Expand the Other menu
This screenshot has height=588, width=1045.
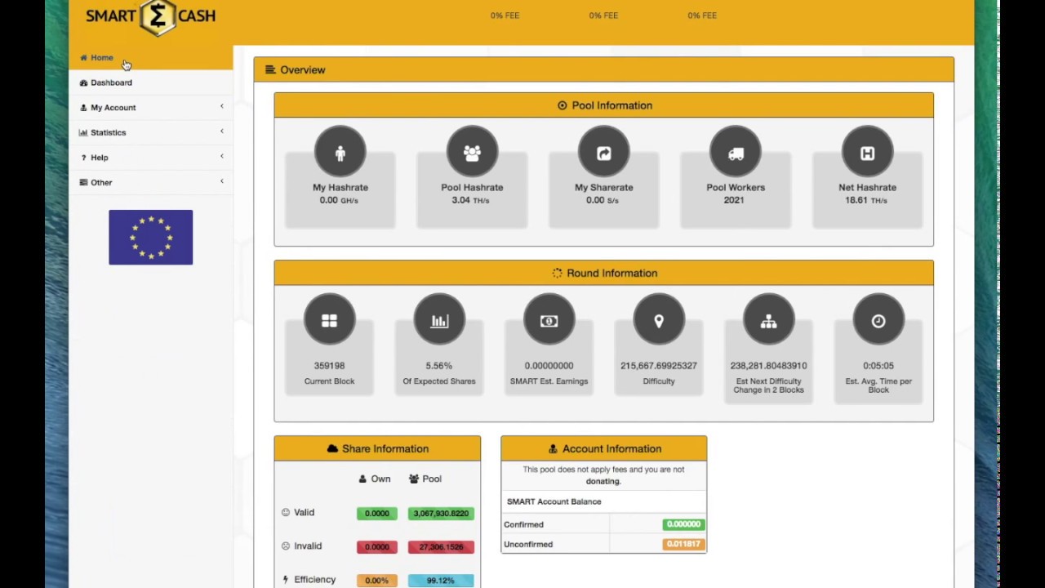pos(151,182)
